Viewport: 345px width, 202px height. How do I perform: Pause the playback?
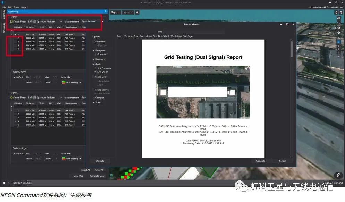pyautogui.click(x=4, y=183)
